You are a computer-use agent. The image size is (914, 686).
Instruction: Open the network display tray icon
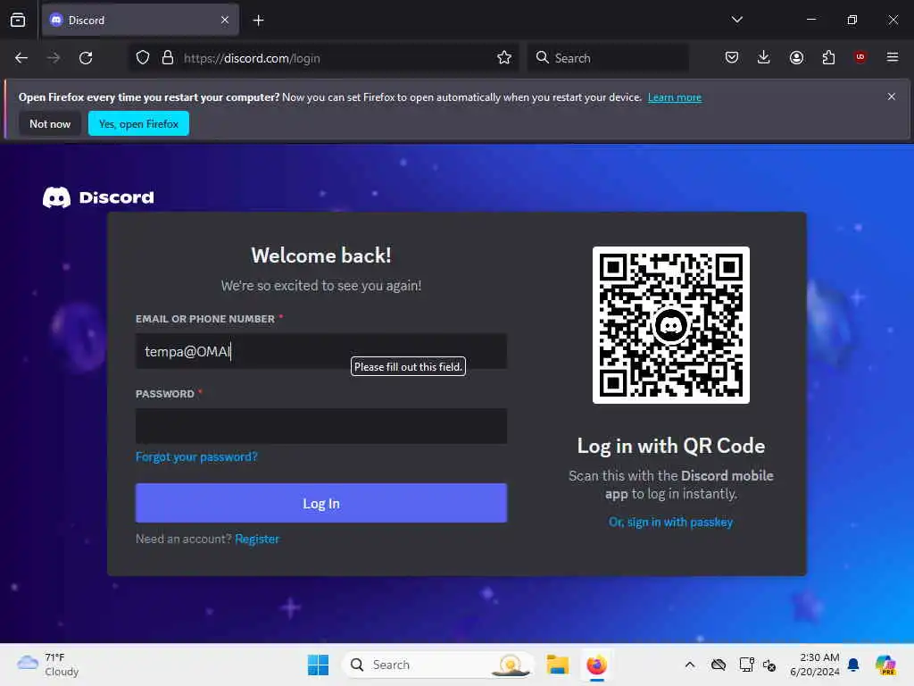click(x=746, y=665)
